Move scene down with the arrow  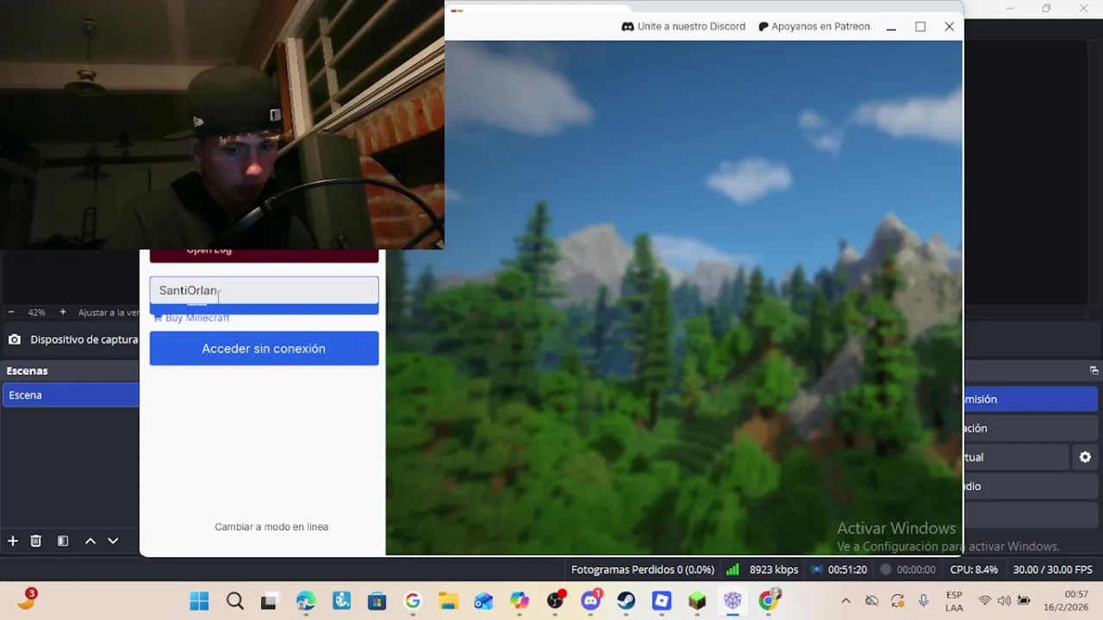[112, 541]
